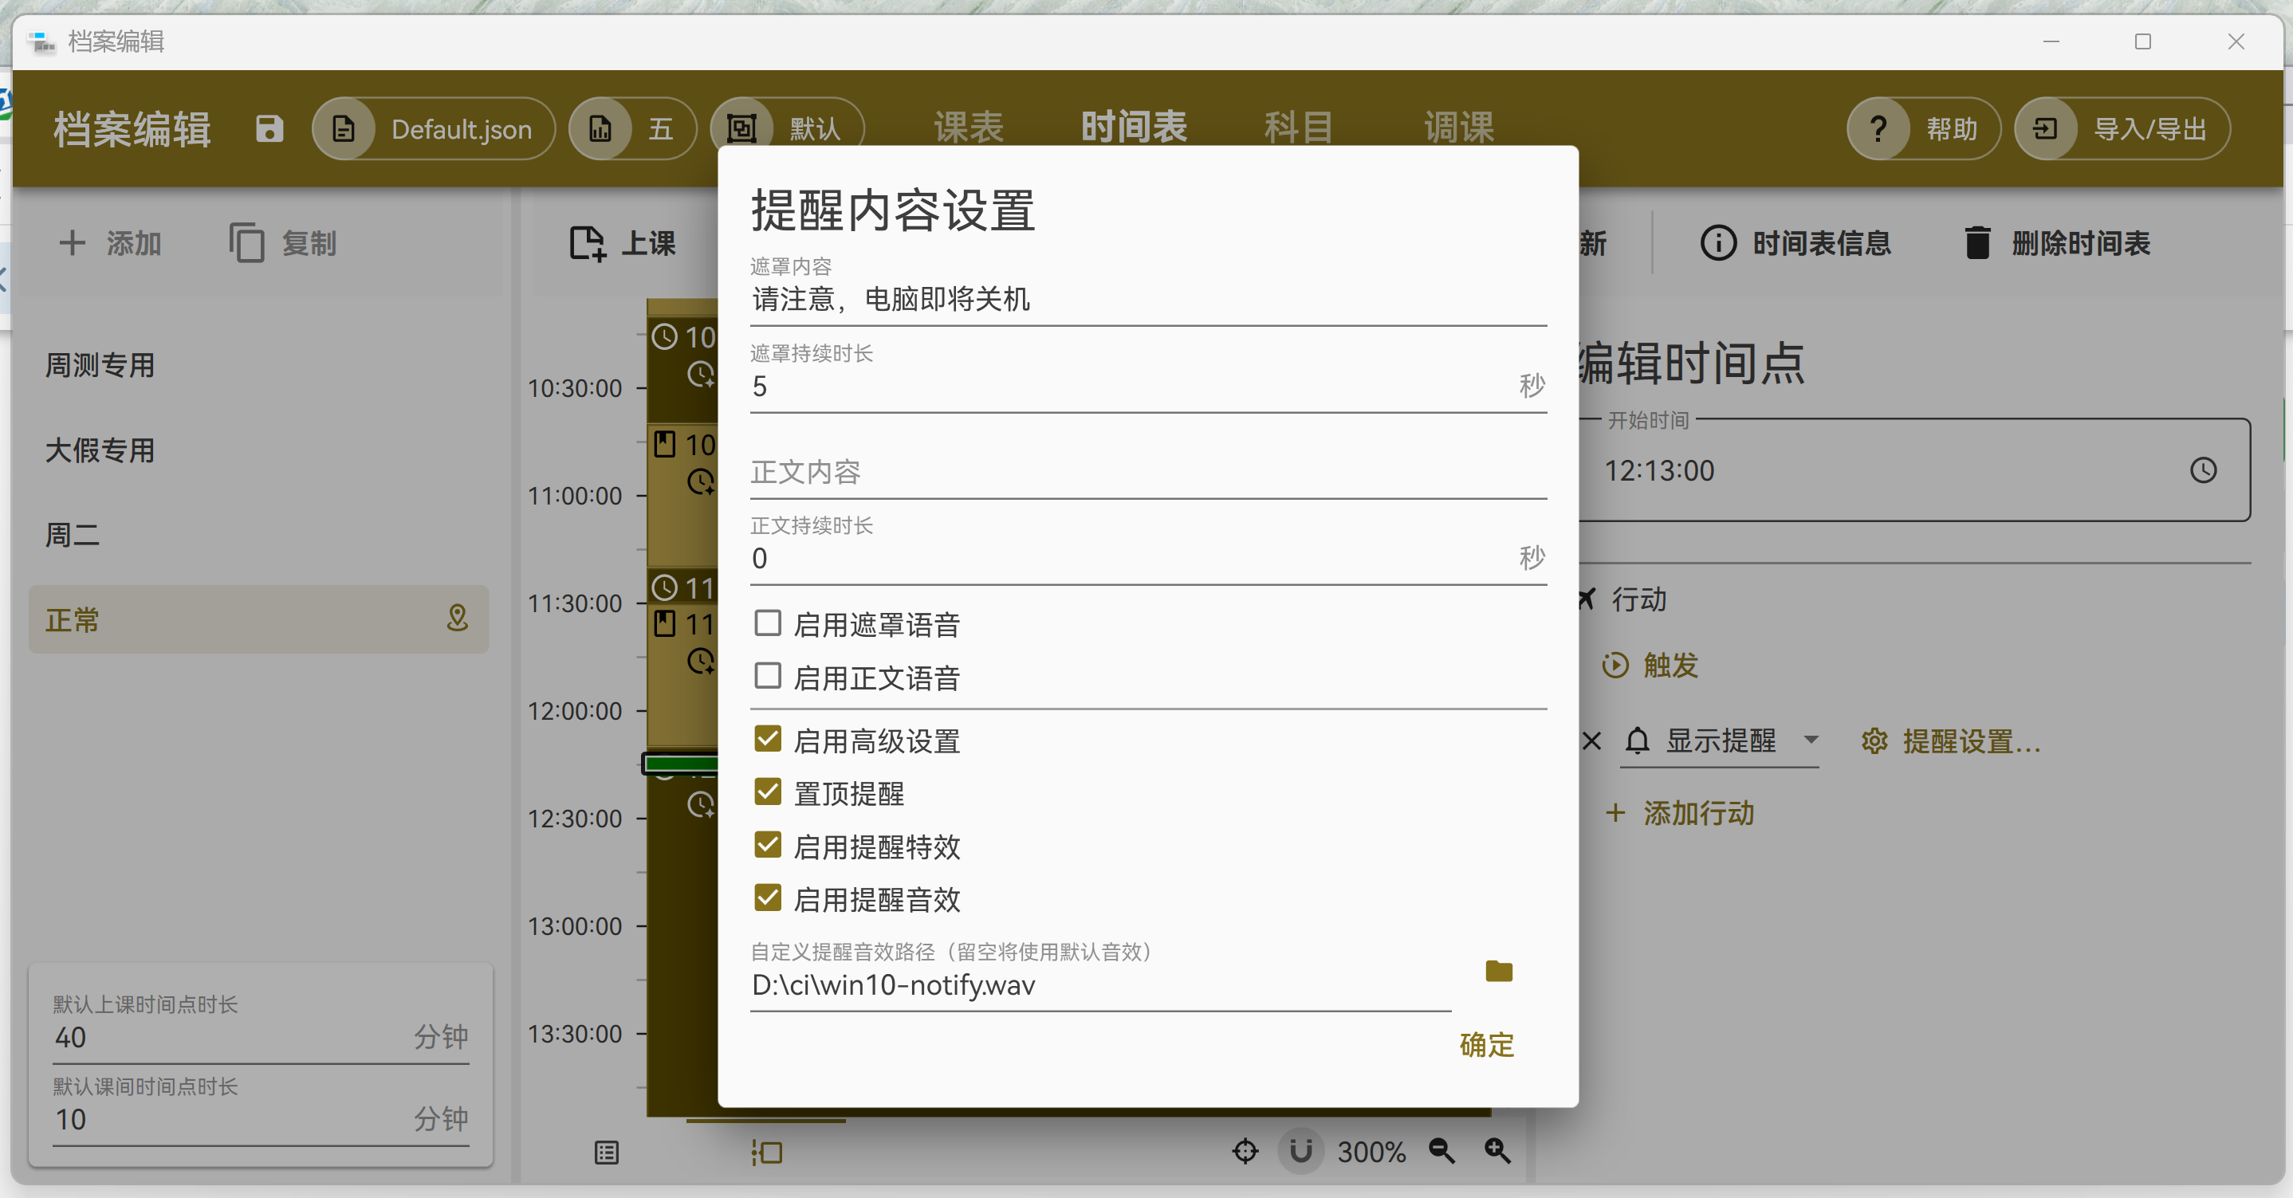Toggle the magnet snap icon
Screen dimensions: 2293x1198
click(1300, 1151)
